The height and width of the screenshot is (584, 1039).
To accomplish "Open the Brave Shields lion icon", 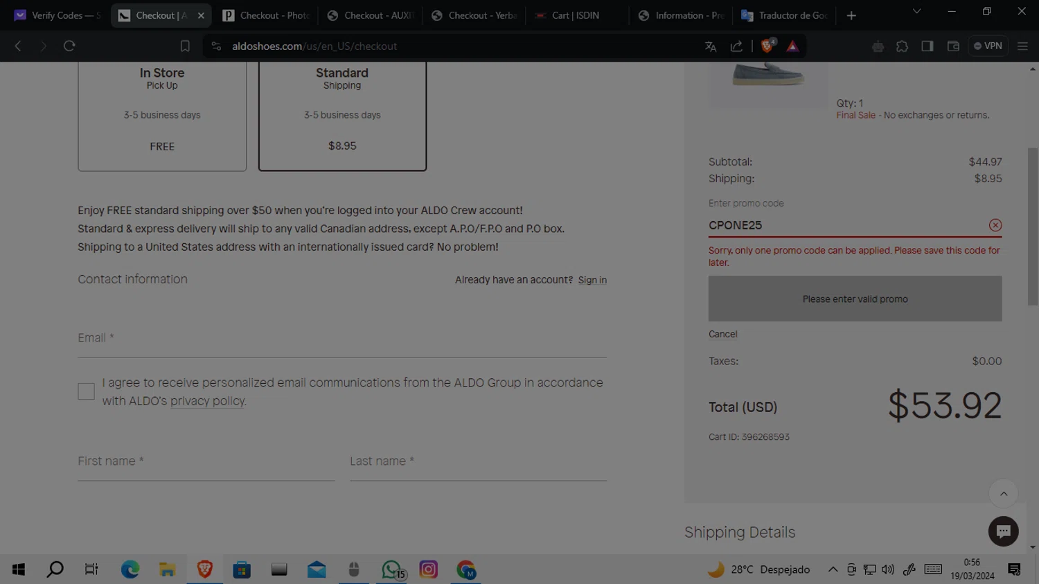I will (x=767, y=46).
